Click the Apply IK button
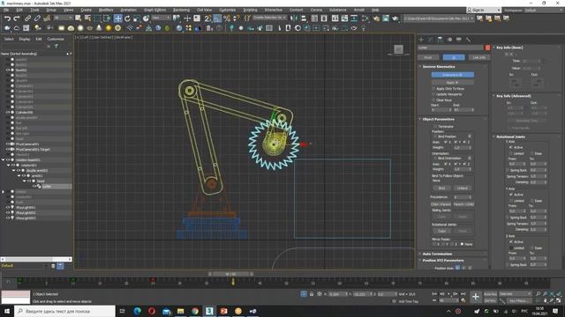 pyautogui.click(x=453, y=82)
